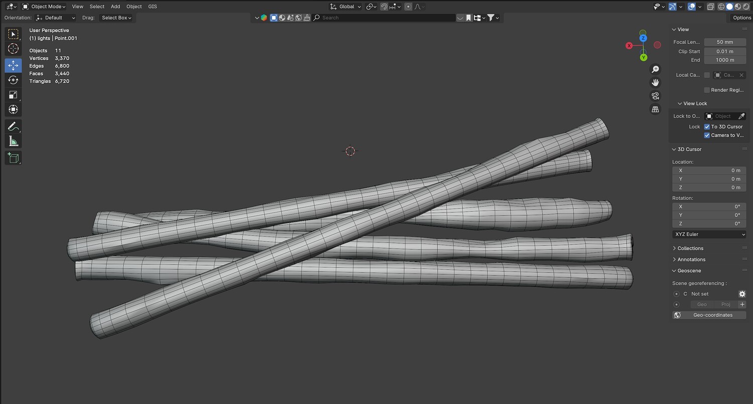Click the outliner Search field

(x=384, y=18)
